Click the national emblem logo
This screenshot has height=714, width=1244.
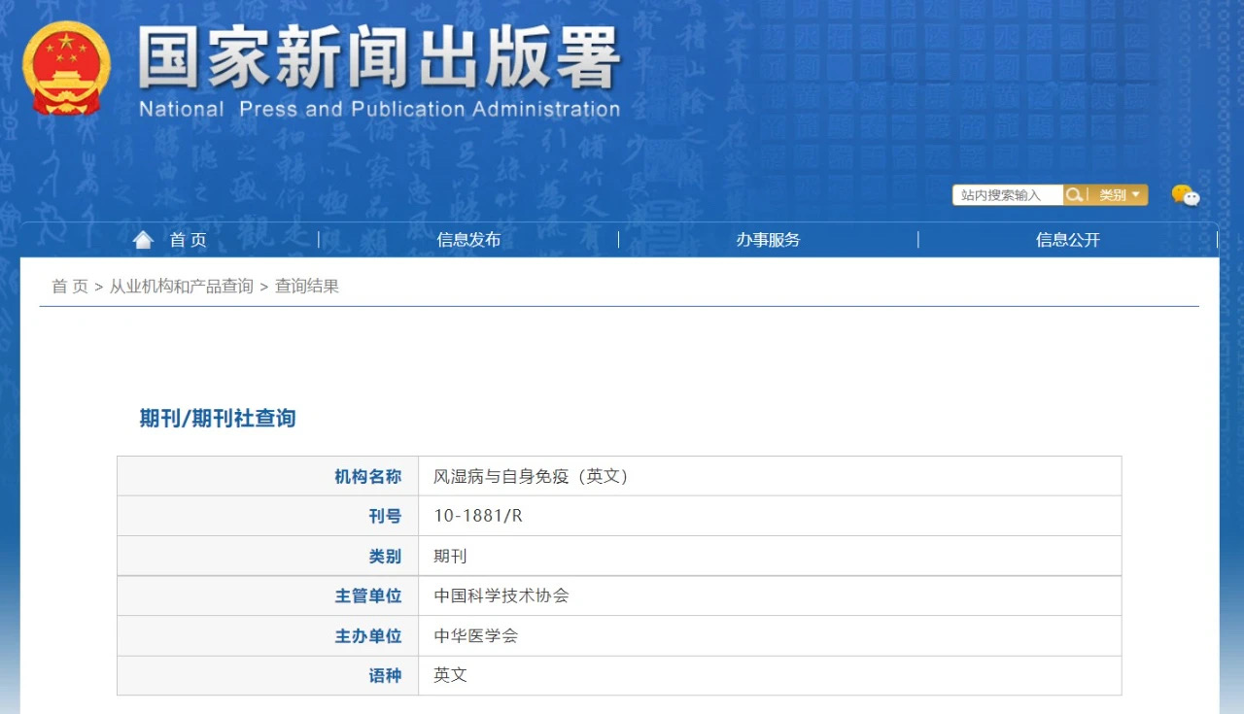coord(66,68)
